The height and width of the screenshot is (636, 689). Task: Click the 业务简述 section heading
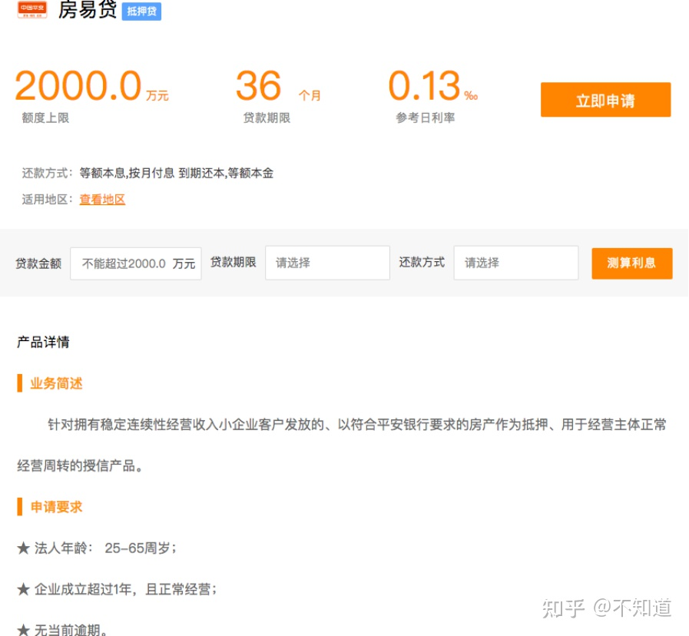tap(56, 383)
